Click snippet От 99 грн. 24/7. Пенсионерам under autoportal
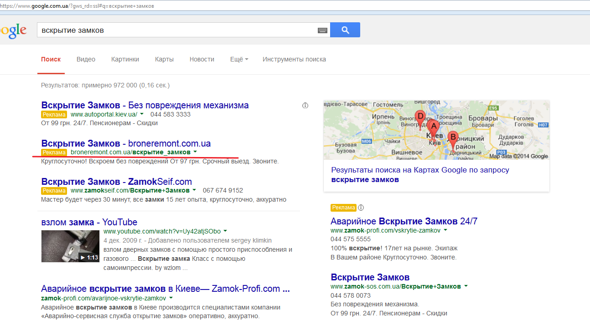This screenshot has width=590, height=330. click(99, 123)
